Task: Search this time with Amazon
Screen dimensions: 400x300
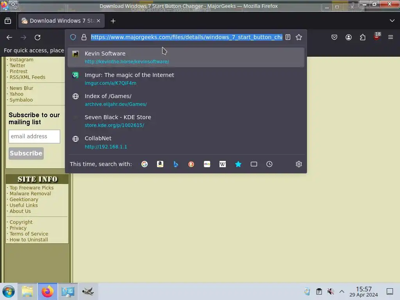Action: click(160, 164)
